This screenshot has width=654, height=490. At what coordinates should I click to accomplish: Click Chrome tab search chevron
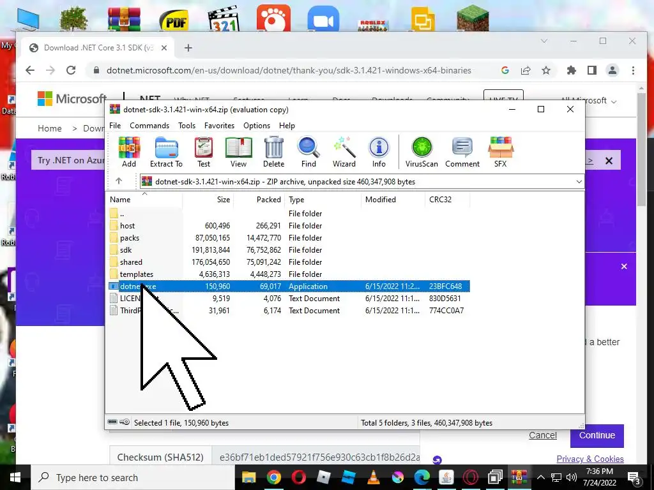coord(544,41)
